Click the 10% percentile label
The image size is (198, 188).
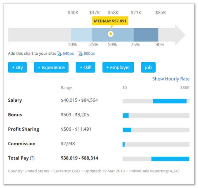[72, 45]
